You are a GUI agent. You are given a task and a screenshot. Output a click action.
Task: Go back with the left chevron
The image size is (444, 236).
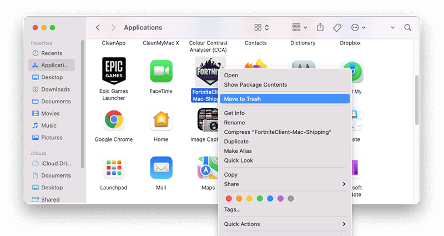tap(98, 27)
